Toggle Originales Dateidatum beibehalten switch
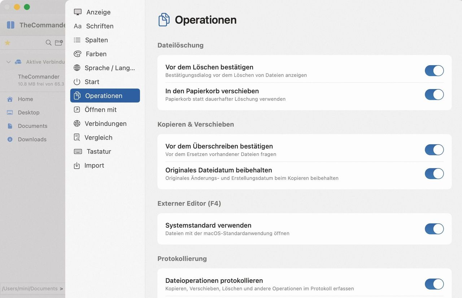462x298 pixels. (434, 173)
